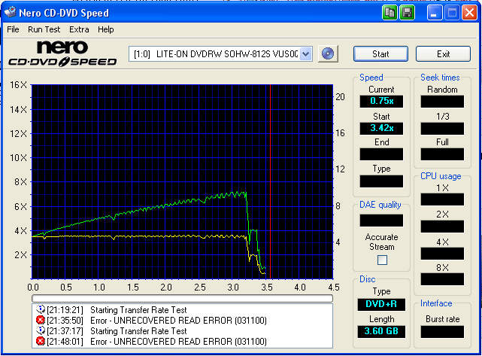Image resolution: width=482 pixels, height=356 pixels.
Task: Click the info icon at 21:19:21 log entry
Action: coord(41,309)
